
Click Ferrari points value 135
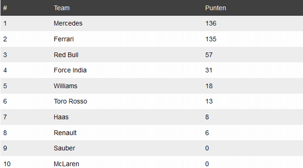tap(211, 39)
